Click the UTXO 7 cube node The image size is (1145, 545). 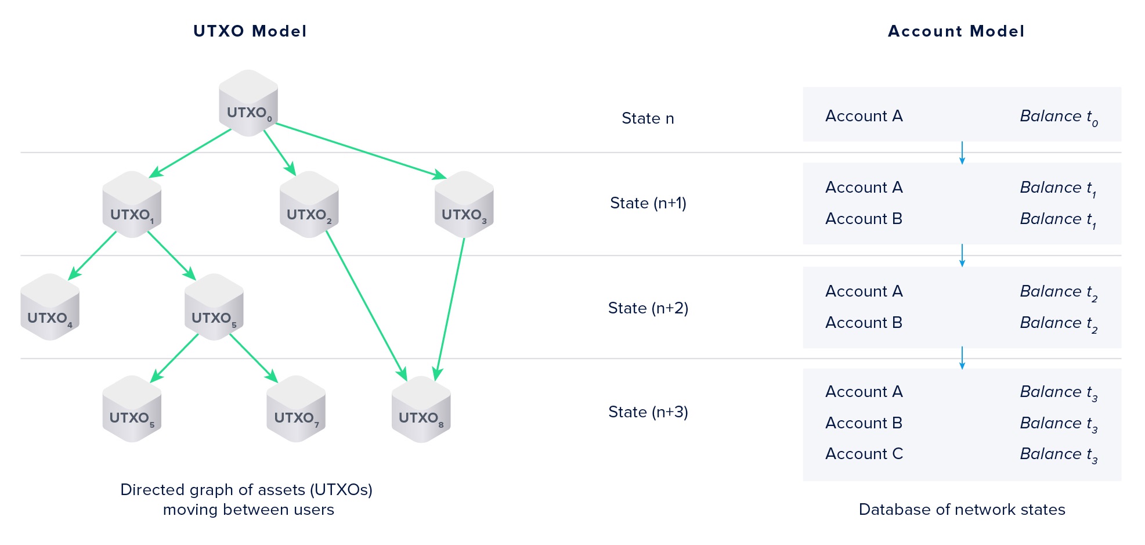pos(296,409)
